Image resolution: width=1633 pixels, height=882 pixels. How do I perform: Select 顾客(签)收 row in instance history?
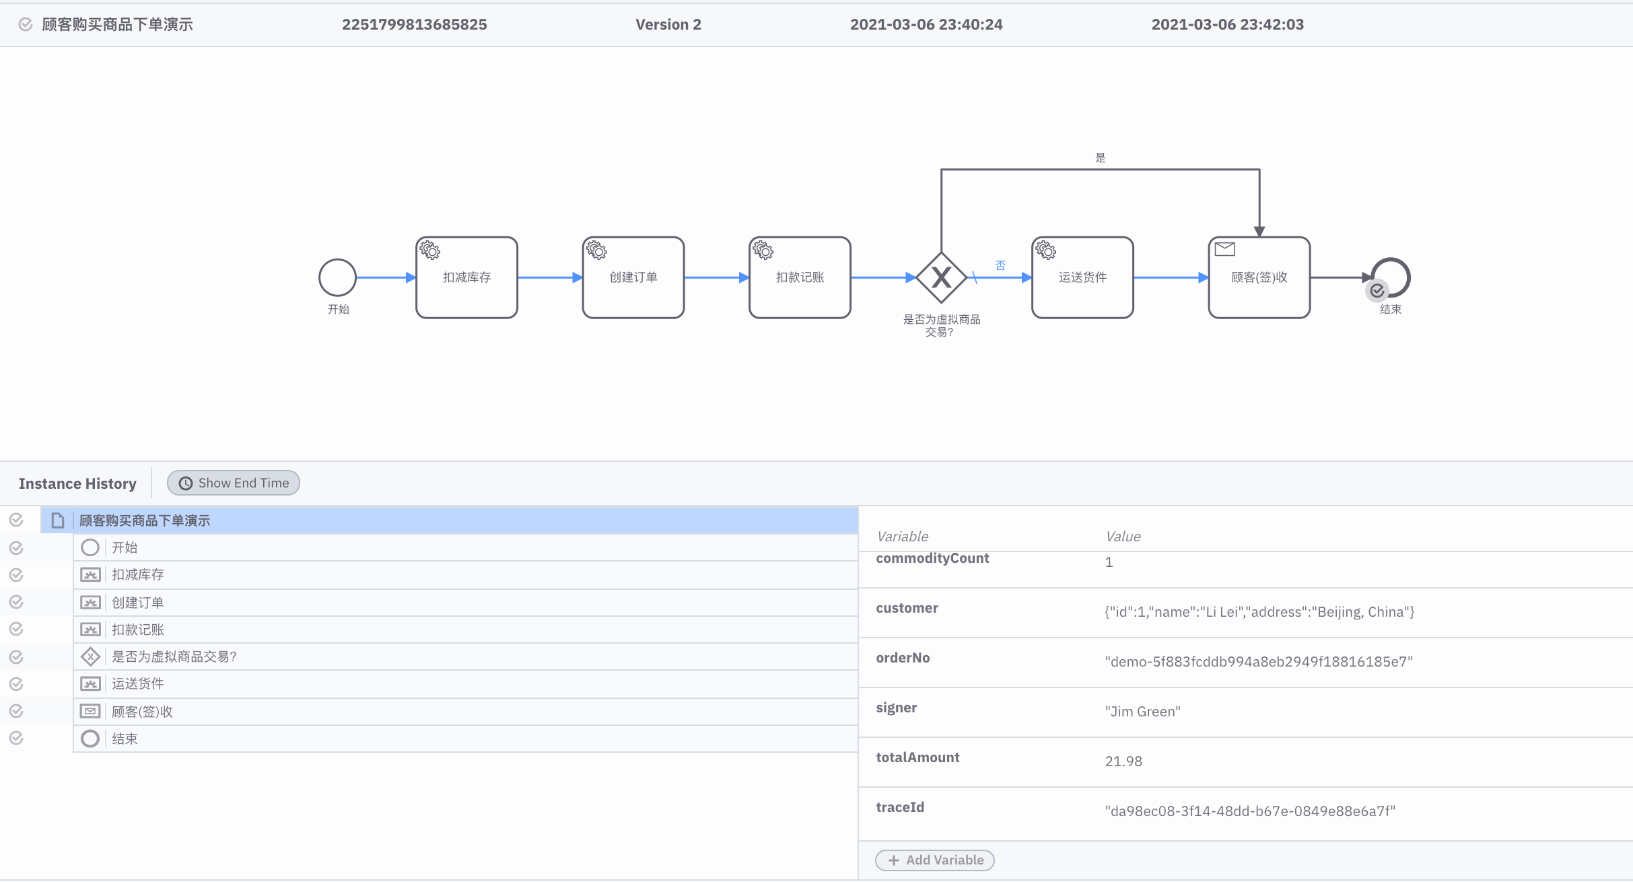pyautogui.click(x=142, y=712)
